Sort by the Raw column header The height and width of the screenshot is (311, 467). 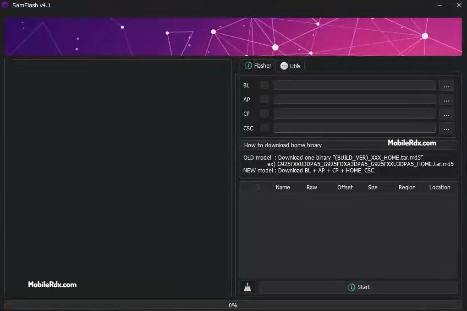click(x=312, y=188)
